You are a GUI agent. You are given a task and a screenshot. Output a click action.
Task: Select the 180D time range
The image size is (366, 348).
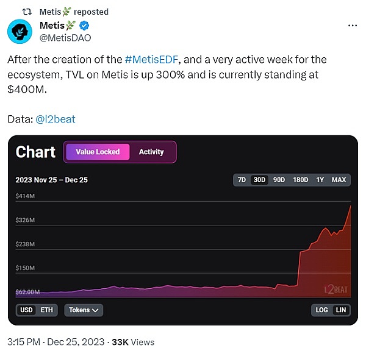point(301,180)
